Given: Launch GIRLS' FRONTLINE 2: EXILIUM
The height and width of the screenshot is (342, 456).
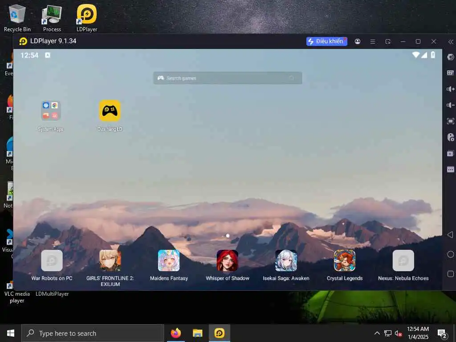Looking at the screenshot, I should point(110,268).
